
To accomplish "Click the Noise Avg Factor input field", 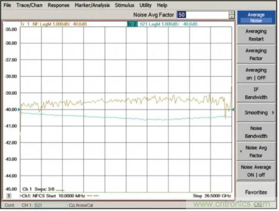I will (202, 15).
